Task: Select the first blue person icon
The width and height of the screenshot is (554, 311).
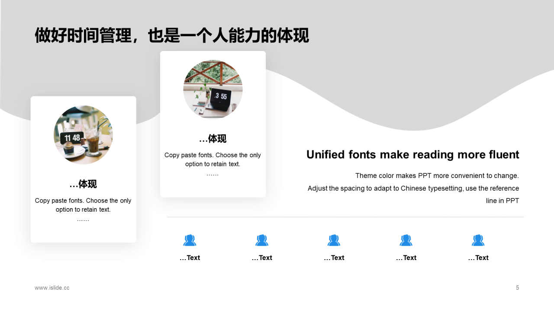Action: tap(190, 240)
